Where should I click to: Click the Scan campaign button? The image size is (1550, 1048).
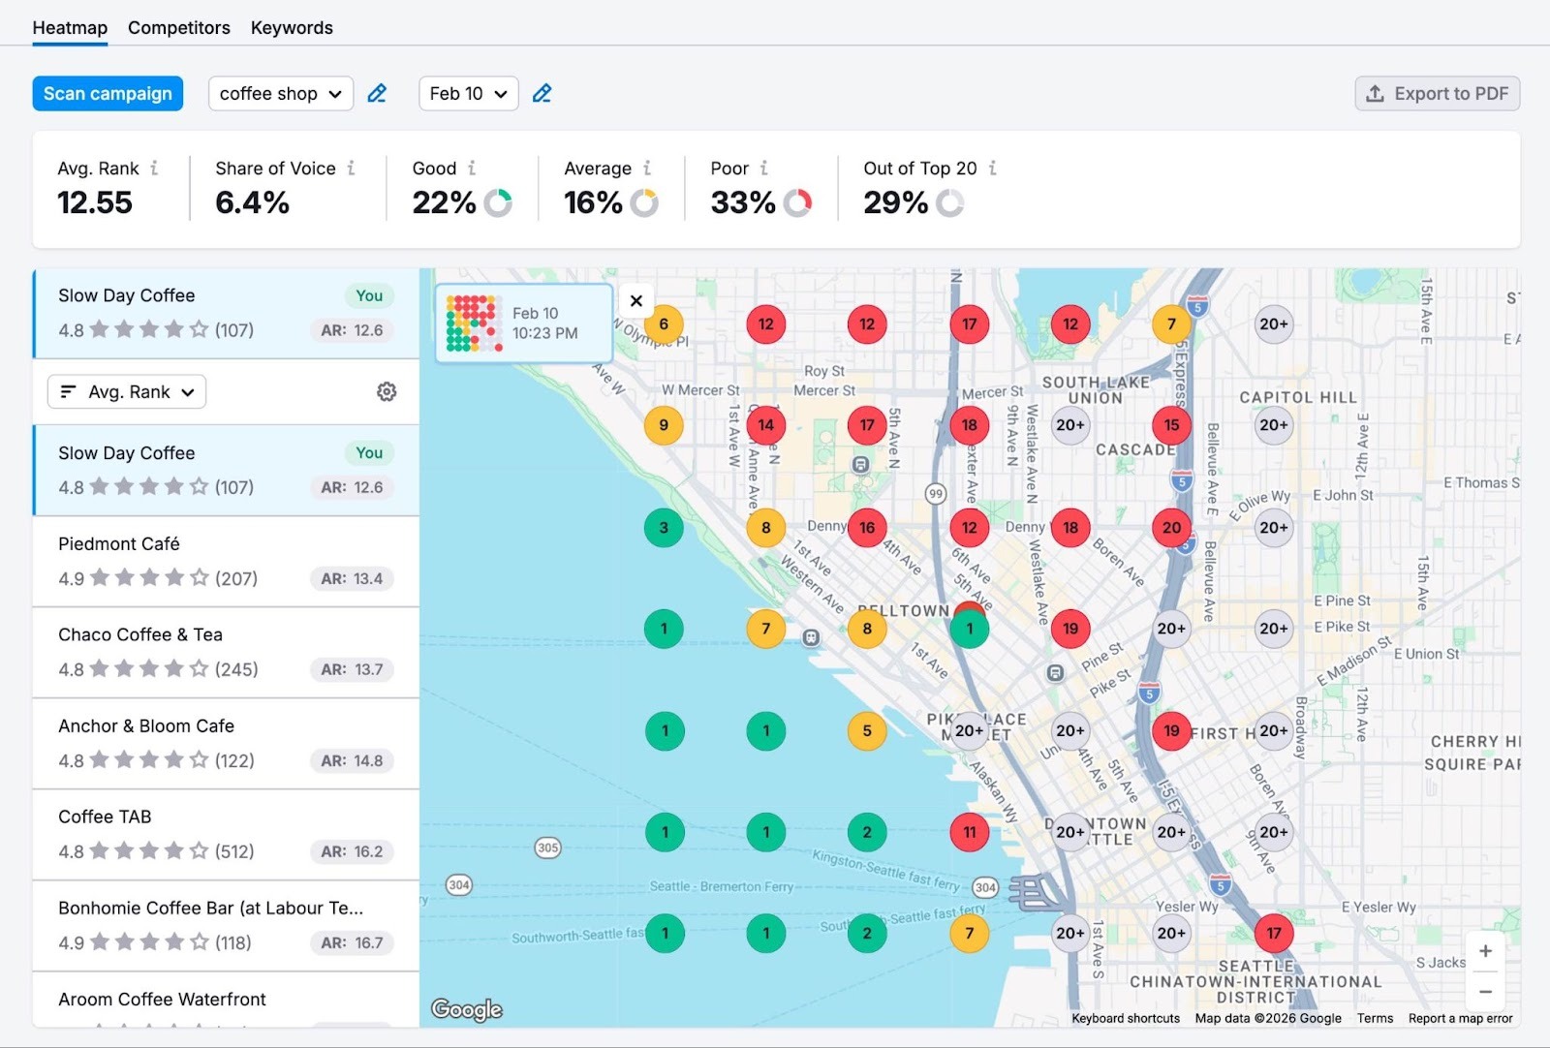[108, 93]
